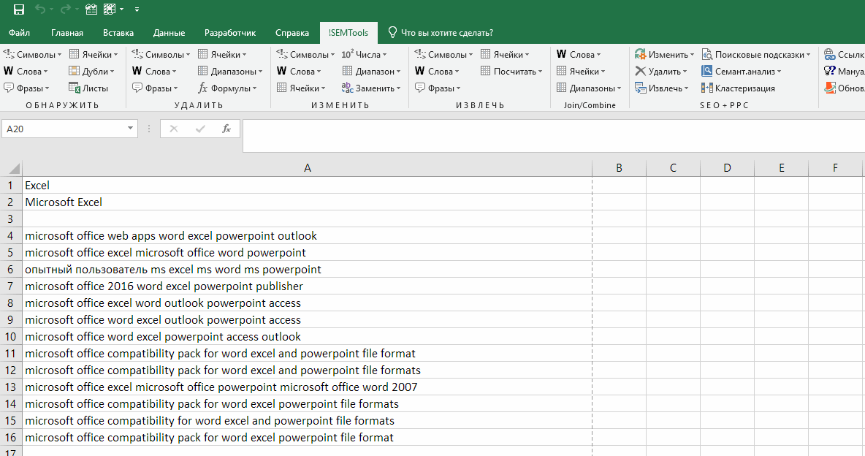
Task: Undo the last action
Action: tap(40, 9)
